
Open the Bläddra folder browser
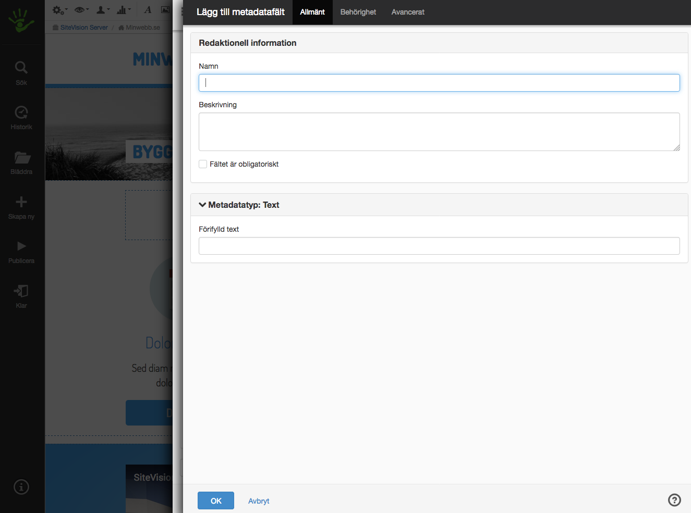(21, 162)
